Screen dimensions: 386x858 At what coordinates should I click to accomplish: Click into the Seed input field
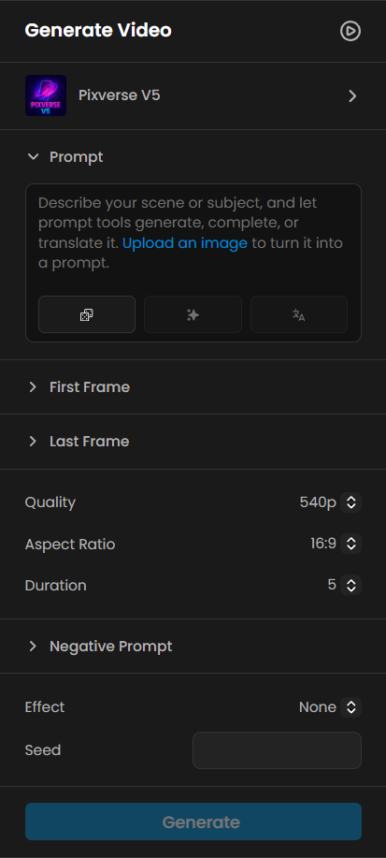(x=278, y=750)
